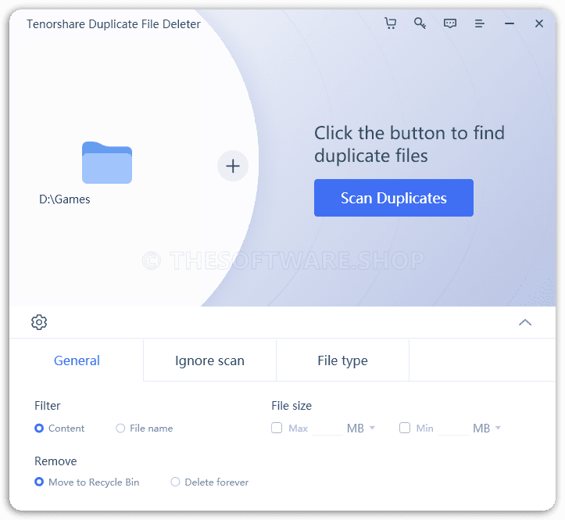This screenshot has width=565, height=520.
Task: Minimize the Duplicate File Deleter window
Action: coord(510,23)
